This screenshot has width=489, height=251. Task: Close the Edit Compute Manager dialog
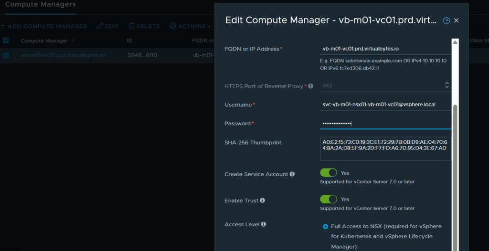click(x=456, y=20)
